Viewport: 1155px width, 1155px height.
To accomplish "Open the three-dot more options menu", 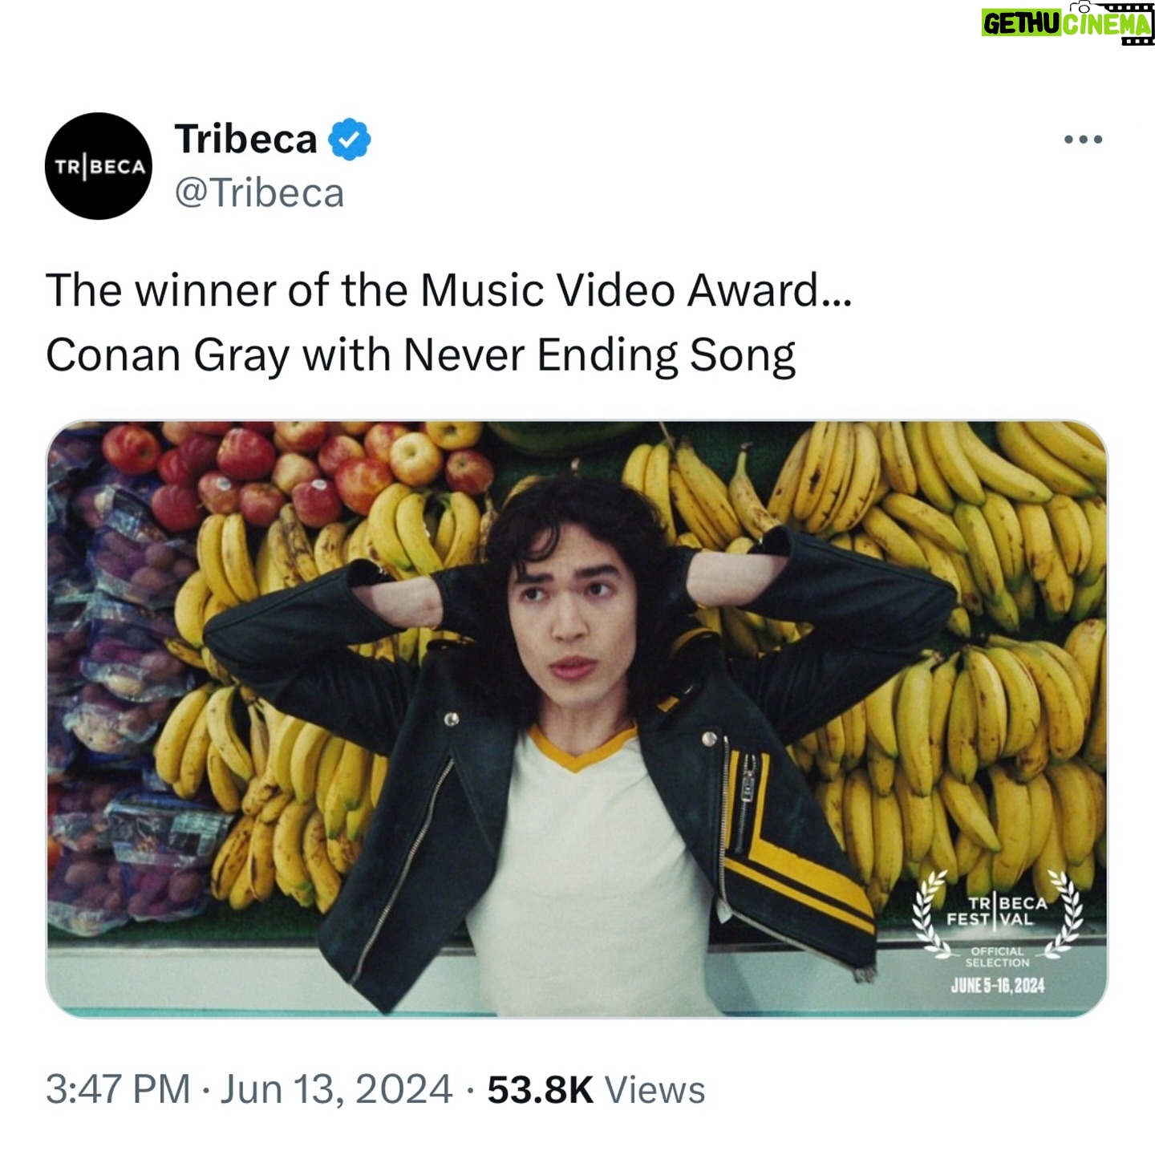I will [1083, 140].
